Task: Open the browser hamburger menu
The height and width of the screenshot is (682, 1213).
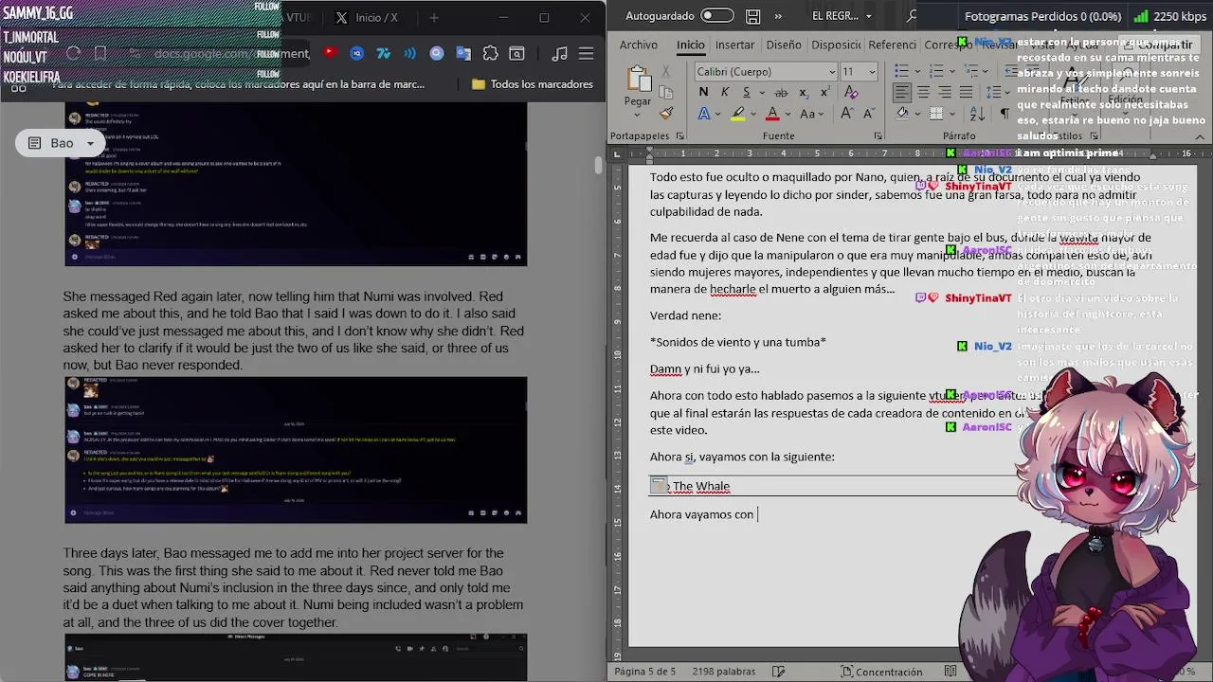Action: pyautogui.click(x=587, y=54)
